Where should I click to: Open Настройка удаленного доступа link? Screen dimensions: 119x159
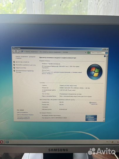(26, 65)
